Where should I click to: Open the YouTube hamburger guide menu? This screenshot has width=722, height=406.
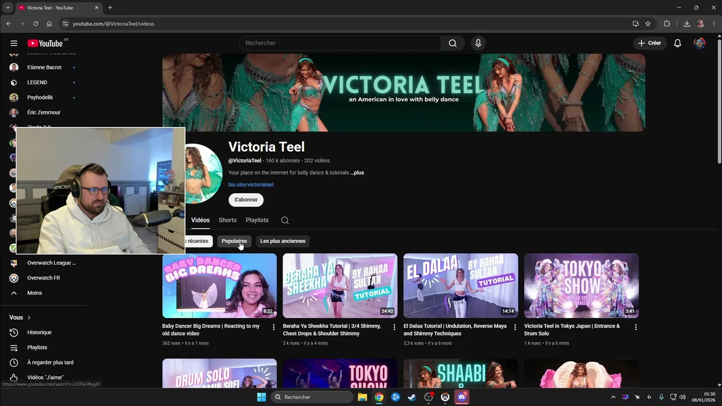point(14,43)
